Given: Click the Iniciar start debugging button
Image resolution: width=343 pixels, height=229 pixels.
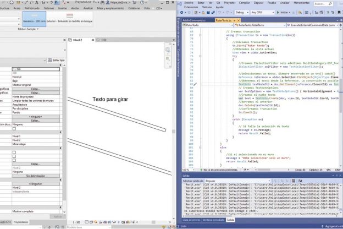Looking at the screenshot, I should (x=282, y=13).
